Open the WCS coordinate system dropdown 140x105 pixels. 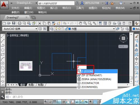123,46
